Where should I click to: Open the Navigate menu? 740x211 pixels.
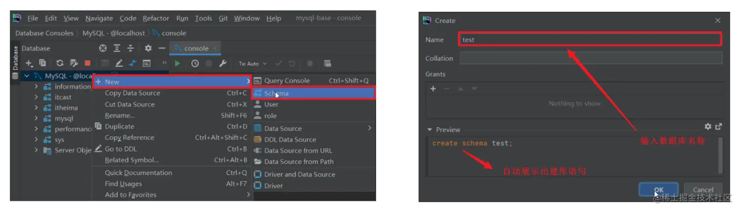(99, 18)
